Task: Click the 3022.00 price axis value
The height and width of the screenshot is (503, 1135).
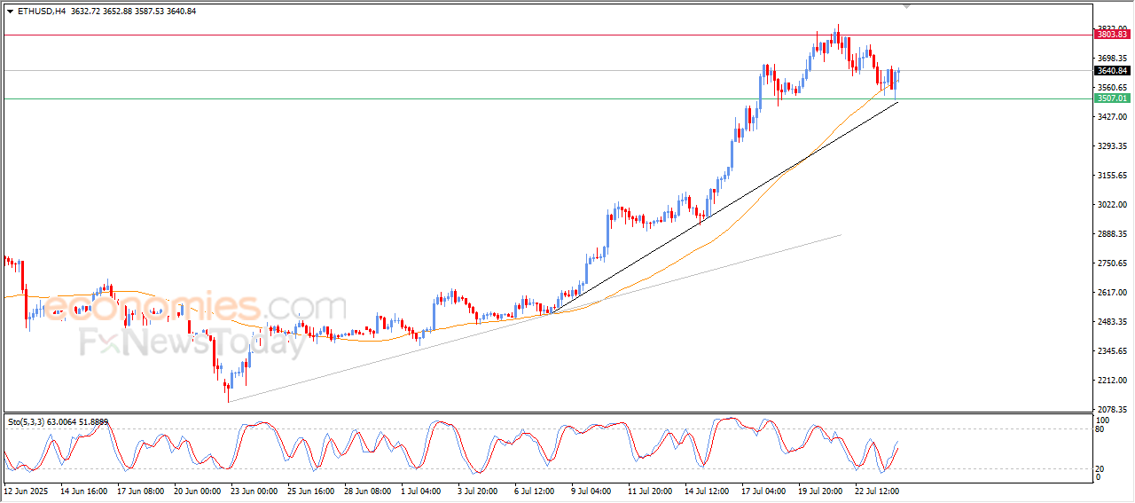Action: [1111, 204]
